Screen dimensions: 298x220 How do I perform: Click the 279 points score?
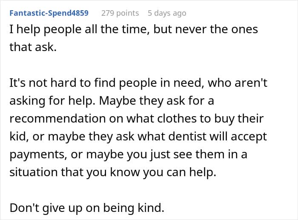(x=120, y=13)
